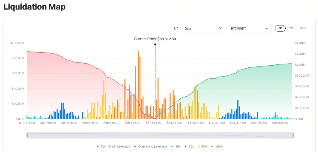318x156 pixels.
Task: Click the $80.00M left axis label
Action: (x=18, y=58)
